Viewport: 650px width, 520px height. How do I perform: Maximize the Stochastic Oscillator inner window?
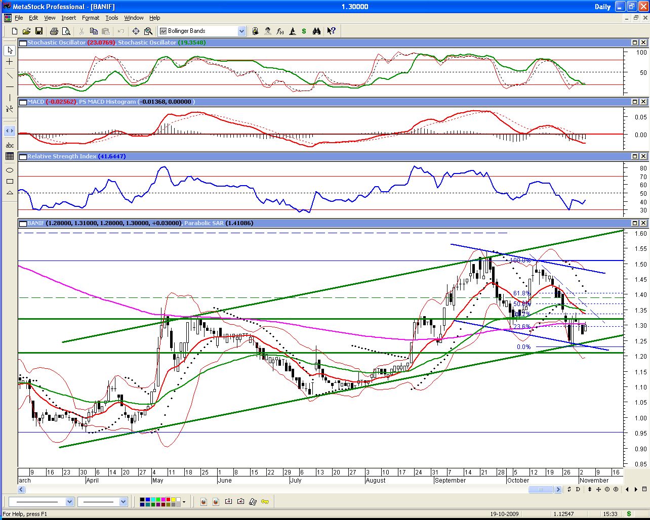[x=635, y=43]
